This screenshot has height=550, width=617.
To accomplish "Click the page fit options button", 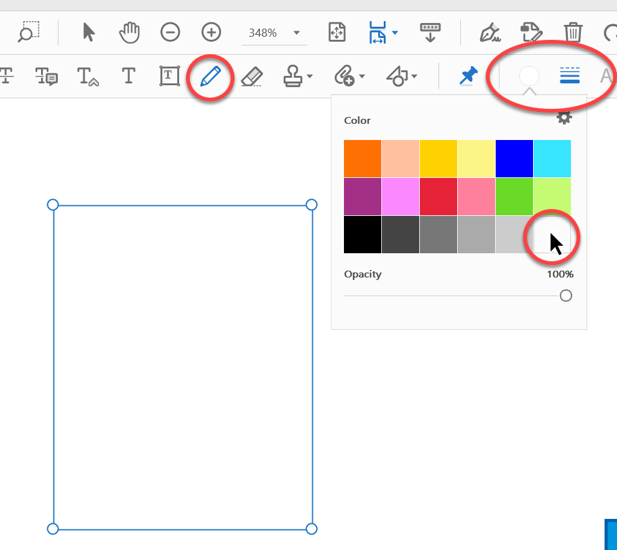I will point(336,32).
